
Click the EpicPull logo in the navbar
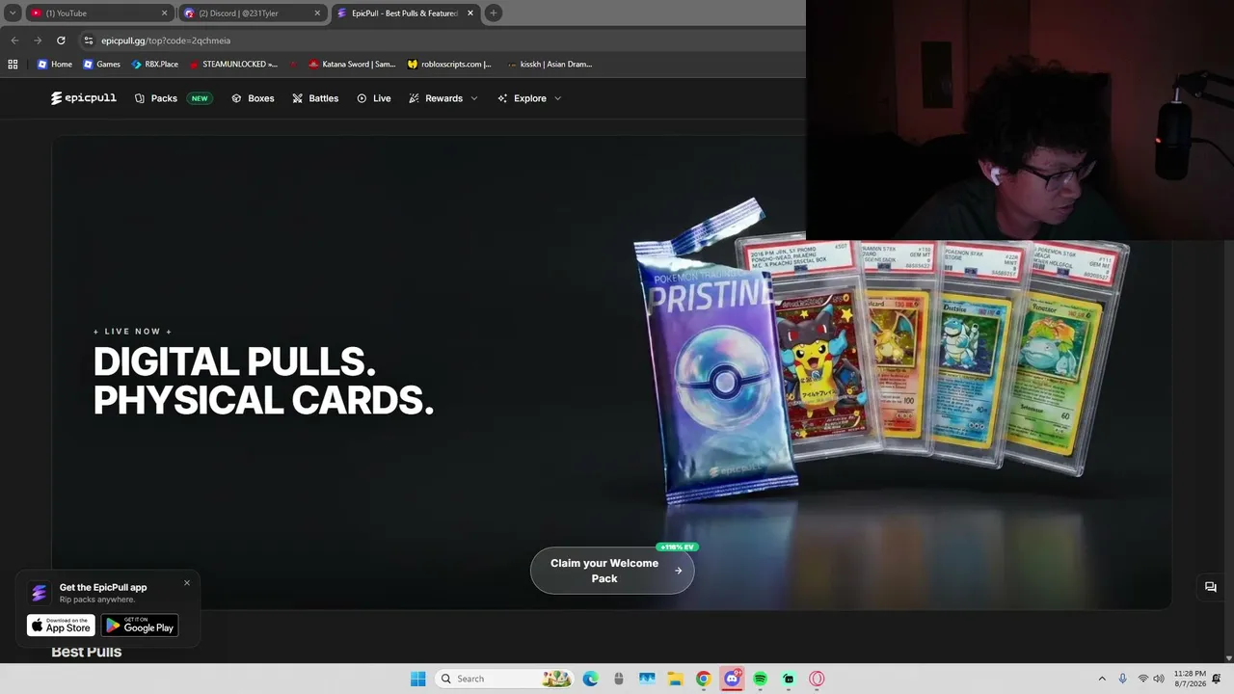coord(84,98)
